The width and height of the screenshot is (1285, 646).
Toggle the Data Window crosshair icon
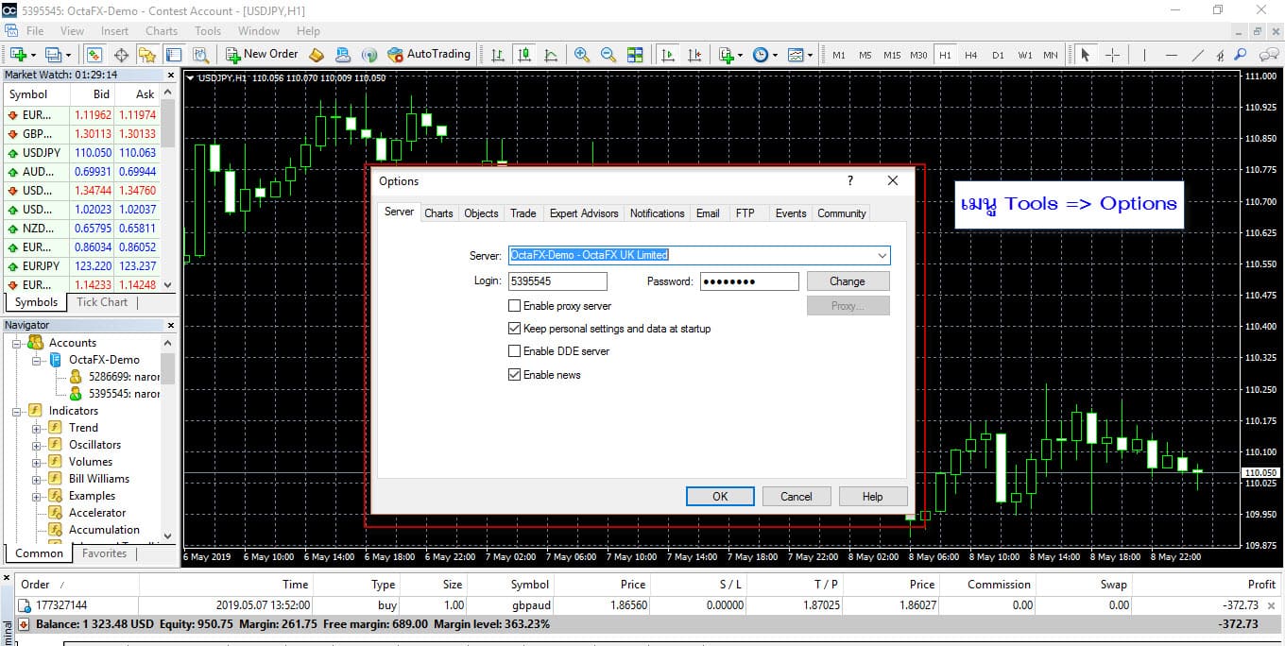pyautogui.click(x=121, y=55)
